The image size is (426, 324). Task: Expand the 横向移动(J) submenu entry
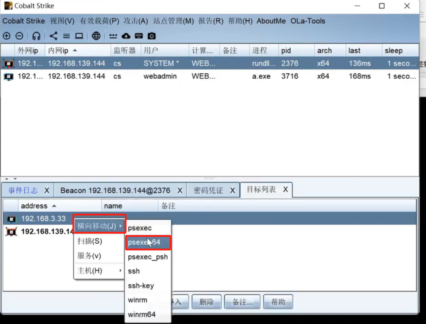[99, 226]
